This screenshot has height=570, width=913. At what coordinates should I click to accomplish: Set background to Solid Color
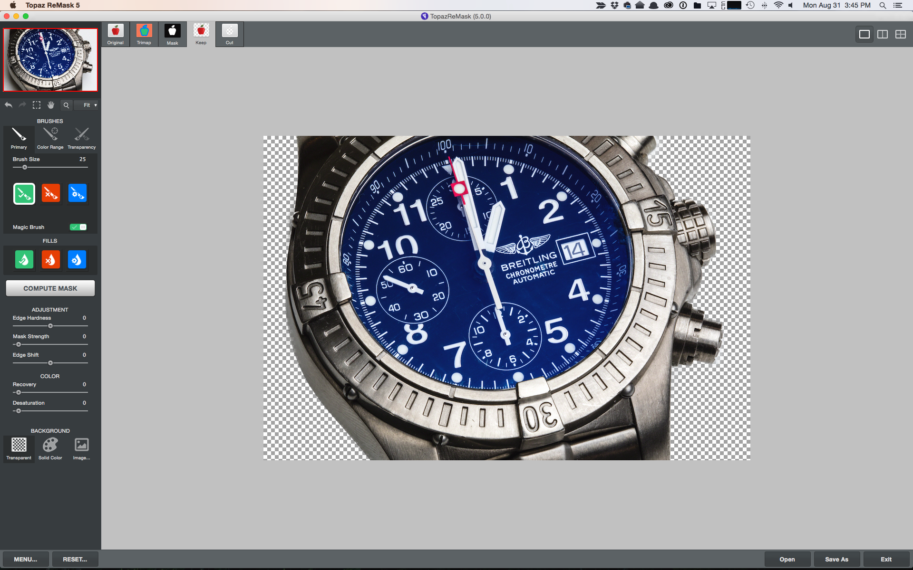[x=50, y=449]
